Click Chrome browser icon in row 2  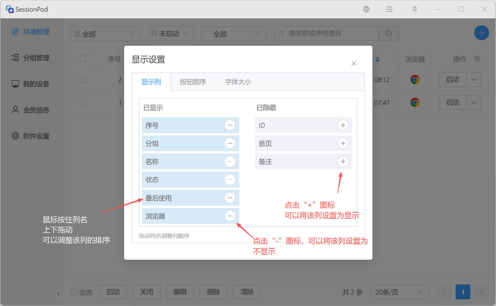coord(415,80)
